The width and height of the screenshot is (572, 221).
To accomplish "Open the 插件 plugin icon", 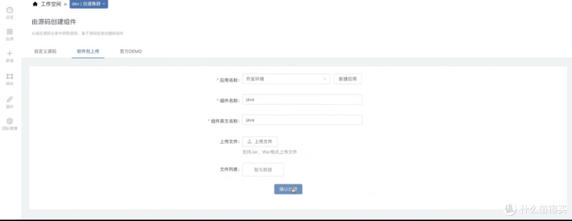I will pos(10,99).
